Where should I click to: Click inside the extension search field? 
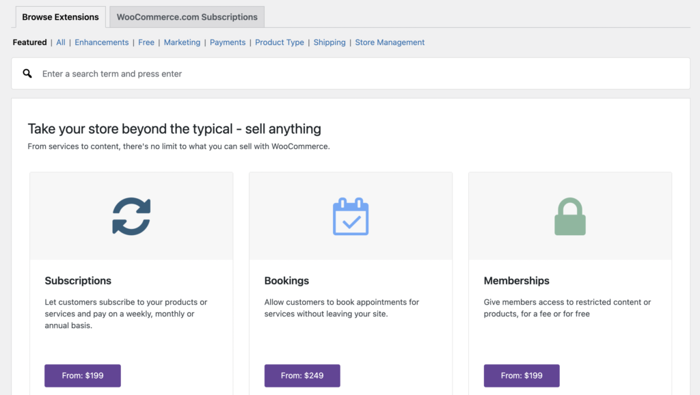pyautogui.click(x=205, y=73)
